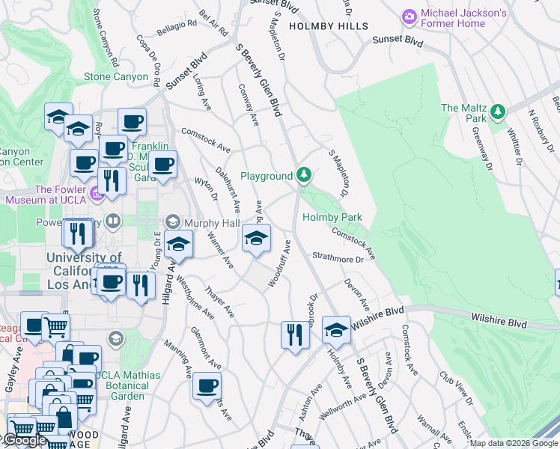This screenshot has height=449, width=560.
Task: Click the Thayer Ave street label
Action: (219, 302)
